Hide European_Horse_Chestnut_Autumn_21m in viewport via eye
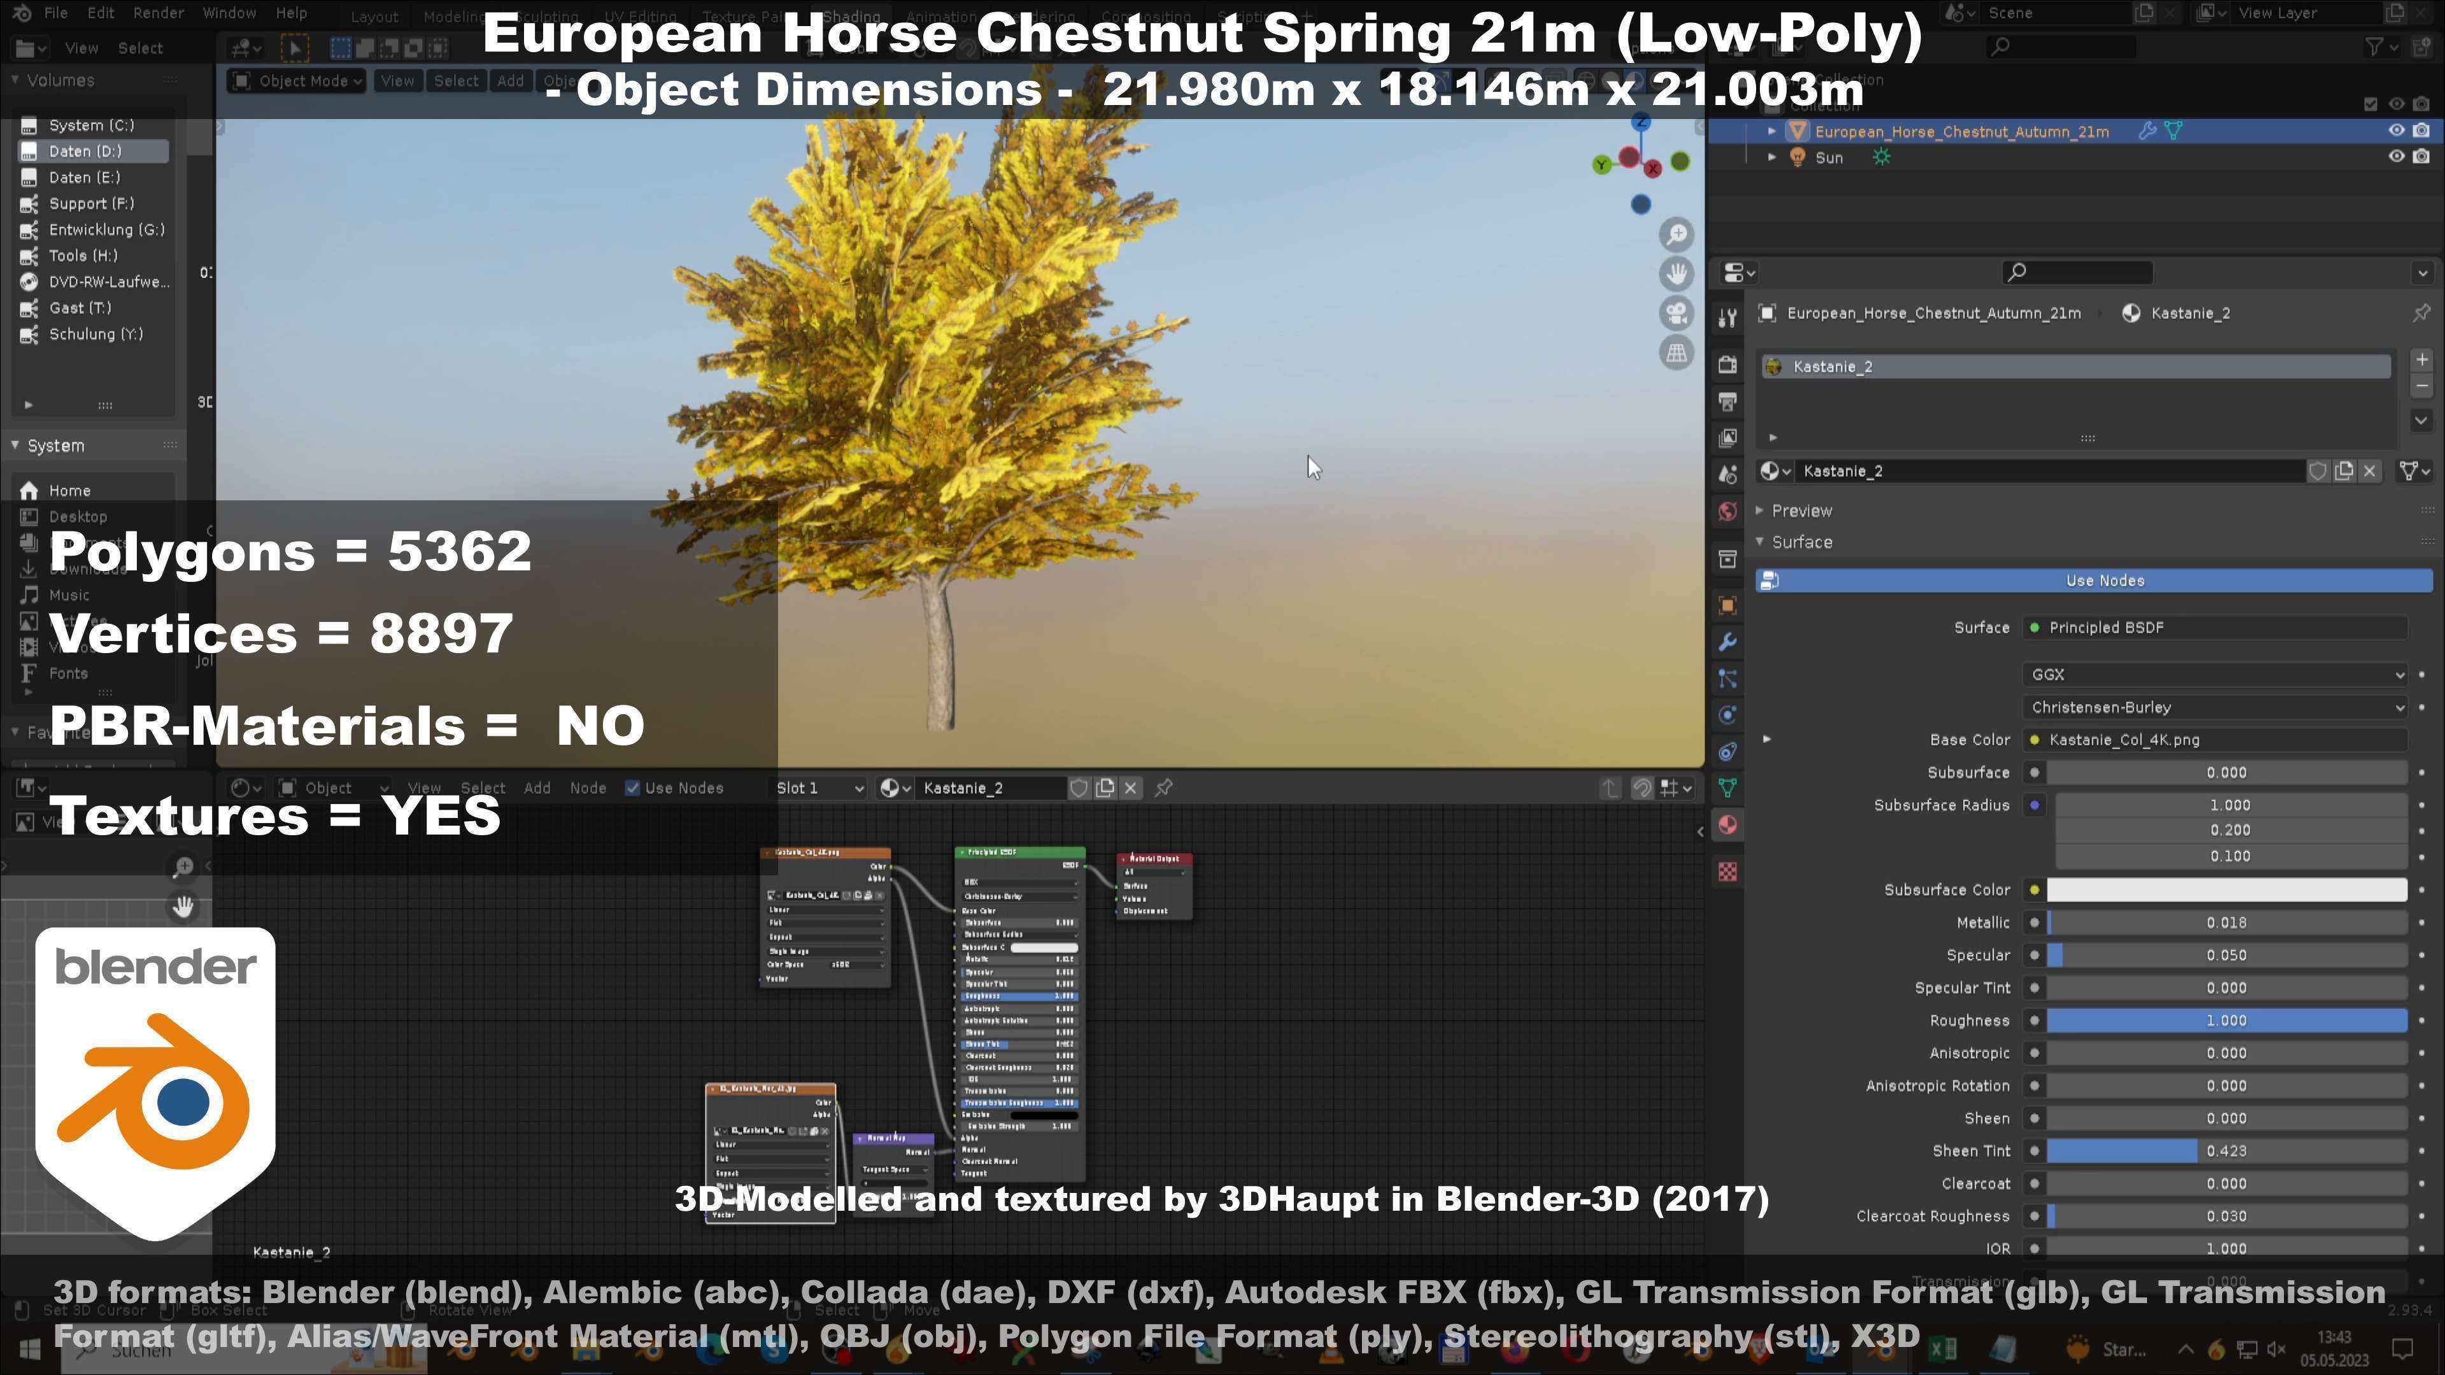This screenshot has width=2445, height=1375. (x=2397, y=131)
